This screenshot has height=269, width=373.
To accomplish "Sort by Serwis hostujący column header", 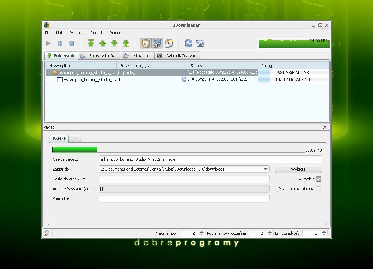I will click(x=152, y=66).
